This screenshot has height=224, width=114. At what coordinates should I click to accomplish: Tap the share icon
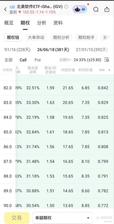click(x=107, y=9)
